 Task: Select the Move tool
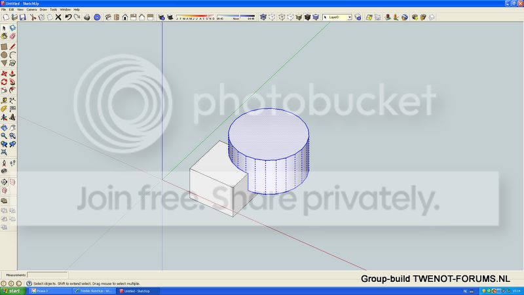click(x=4, y=73)
